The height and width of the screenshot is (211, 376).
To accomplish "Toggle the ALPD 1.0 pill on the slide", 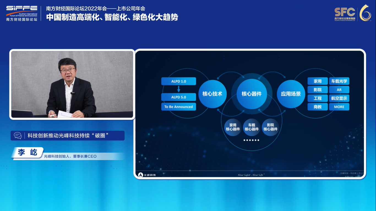I will pyautogui.click(x=178, y=81).
